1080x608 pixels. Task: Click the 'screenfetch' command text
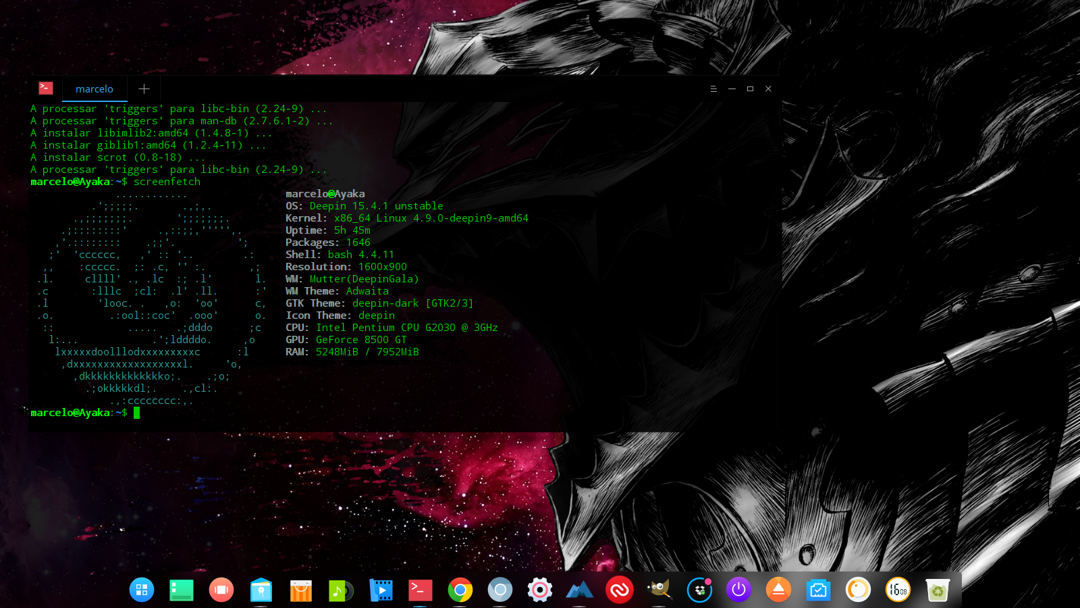click(x=167, y=182)
